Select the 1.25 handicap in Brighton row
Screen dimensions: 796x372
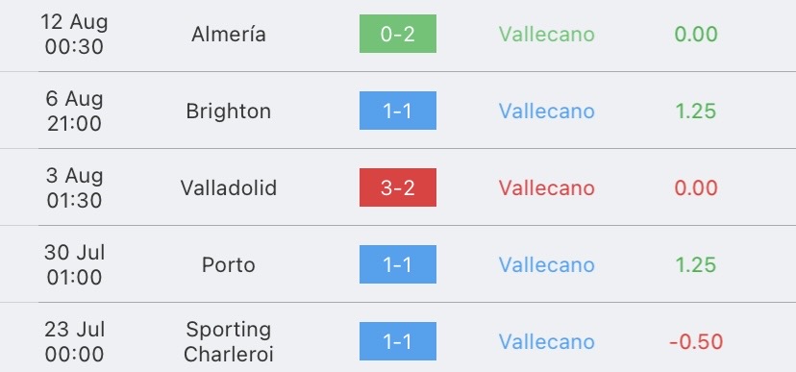[x=696, y=112]
